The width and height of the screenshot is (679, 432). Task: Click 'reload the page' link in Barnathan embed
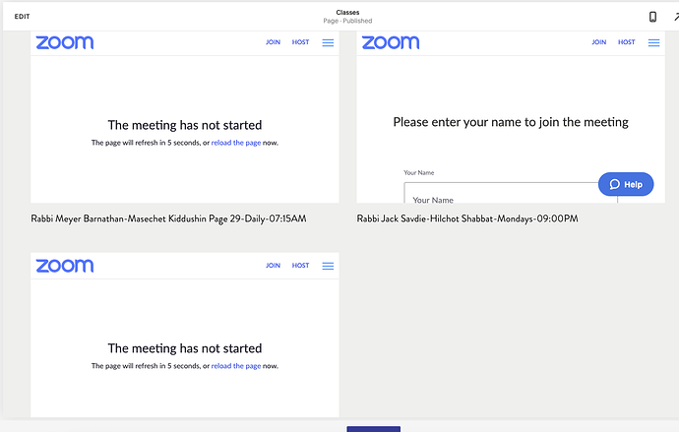click(236, 143)
